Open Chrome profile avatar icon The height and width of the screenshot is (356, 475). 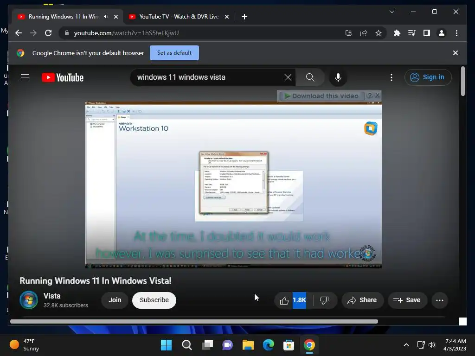[x=442, y=33]
